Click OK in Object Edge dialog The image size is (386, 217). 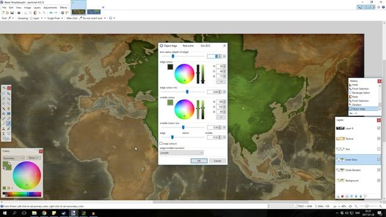[x=199, y=161]
